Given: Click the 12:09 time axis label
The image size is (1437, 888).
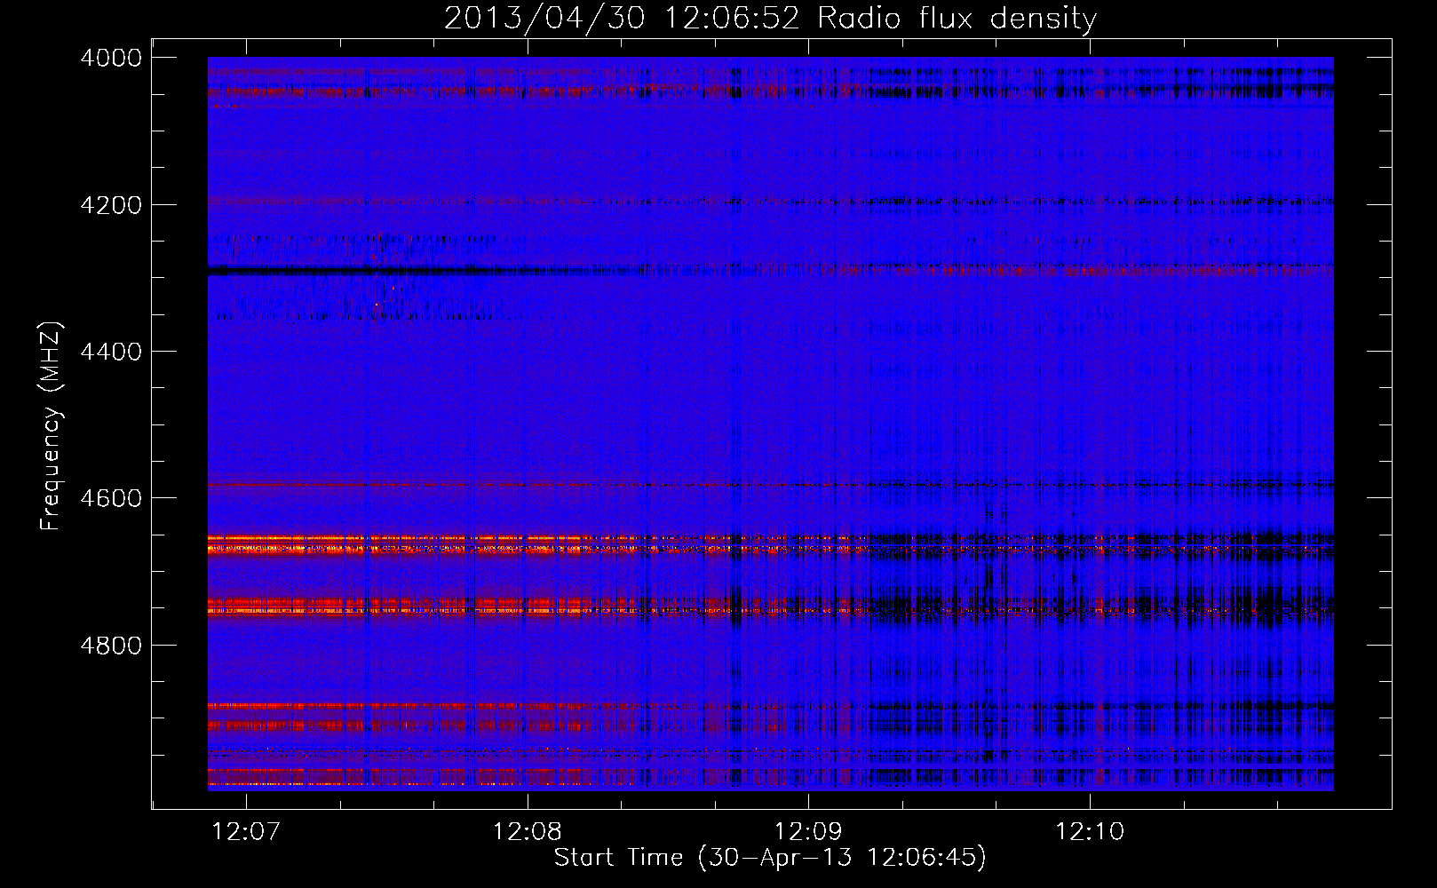Looking at the screenshot, I should (x=808, y=832).
